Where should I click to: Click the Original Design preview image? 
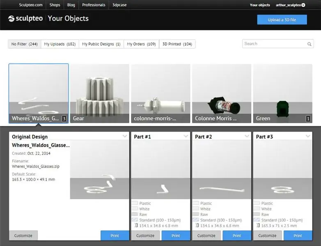[100, 169]
